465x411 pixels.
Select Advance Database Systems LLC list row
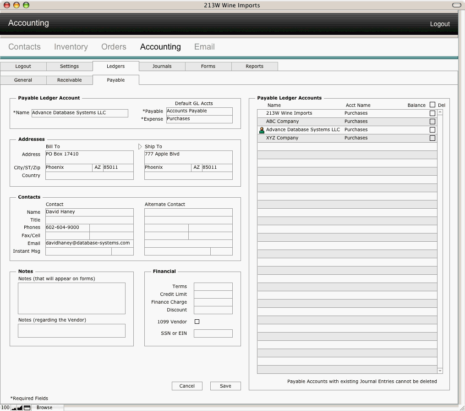click(x=347, y=130)
